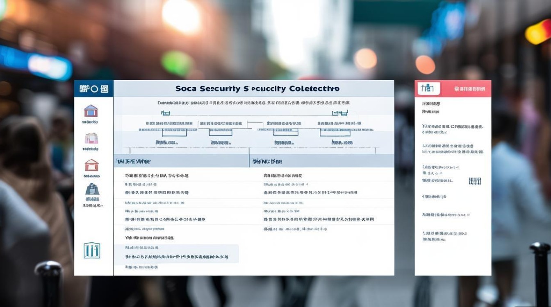Viewport: 551px width, 307px height.
Task: Click the dark gray building sidebar icon
Action: (92, 189)
